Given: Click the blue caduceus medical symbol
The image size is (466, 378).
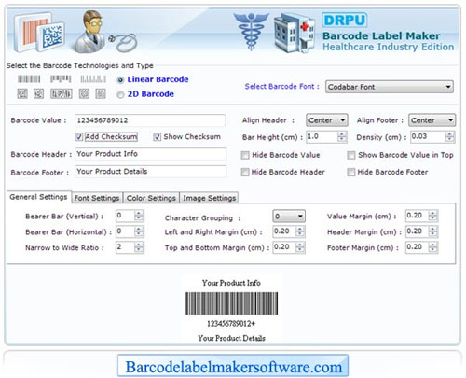Looking at the screenshot, I should tap(251, 31).
